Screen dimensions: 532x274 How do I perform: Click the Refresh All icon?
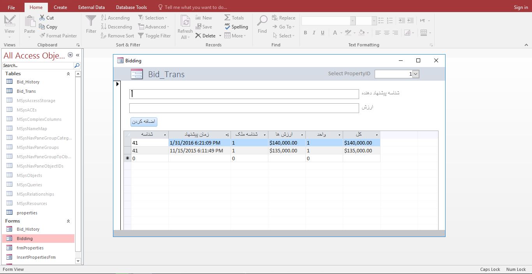point(185,21)
